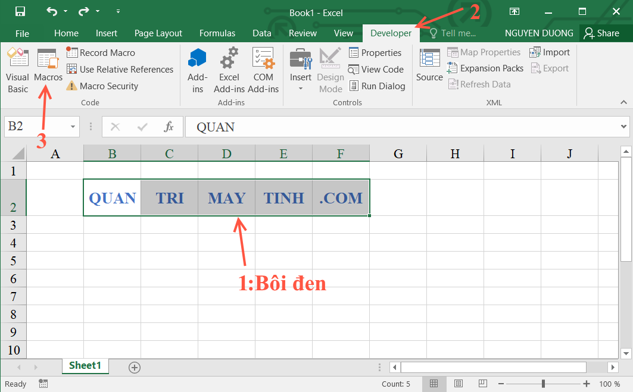
Task: Switch to Page Layout view
Action: [458, 384]
